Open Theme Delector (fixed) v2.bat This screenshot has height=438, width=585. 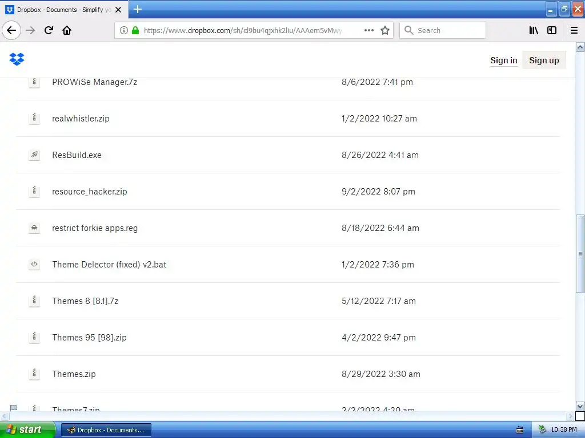[109, 265]
